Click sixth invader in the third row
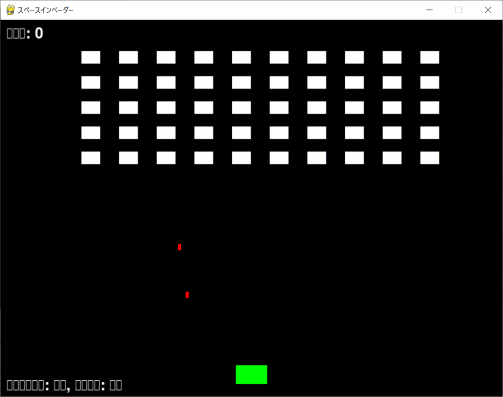Viewport: 503px width, 397px height. pyautogui.click(x=279, y=108)
